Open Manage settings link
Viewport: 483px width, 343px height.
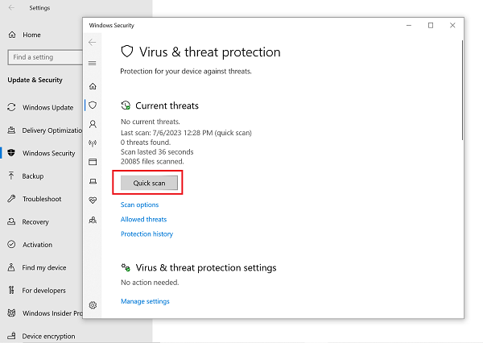[145, 301]
